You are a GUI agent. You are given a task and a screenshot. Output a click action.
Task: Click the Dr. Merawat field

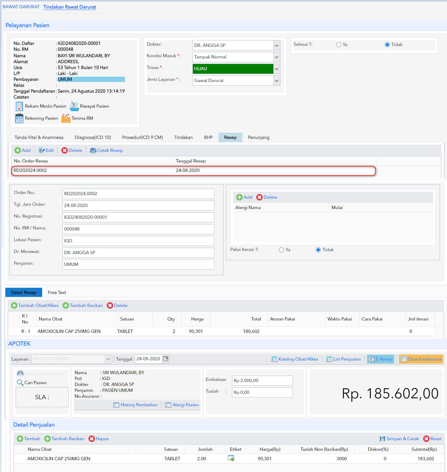click(x=138, y=253)
